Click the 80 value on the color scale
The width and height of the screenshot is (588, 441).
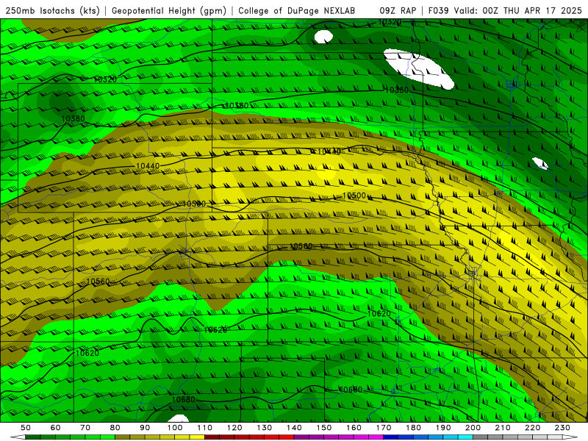[x=115, y=428]
